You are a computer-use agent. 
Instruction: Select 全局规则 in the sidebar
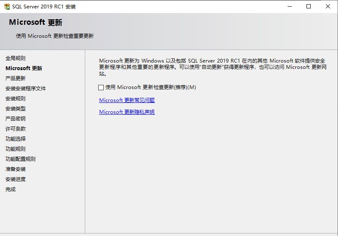pyautogui.click(x=16, y=58)
